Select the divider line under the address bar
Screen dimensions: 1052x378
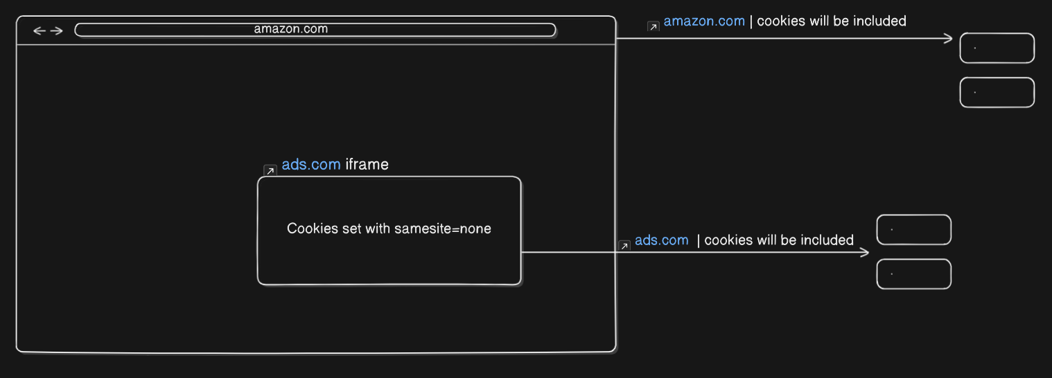tap(315, 45)
